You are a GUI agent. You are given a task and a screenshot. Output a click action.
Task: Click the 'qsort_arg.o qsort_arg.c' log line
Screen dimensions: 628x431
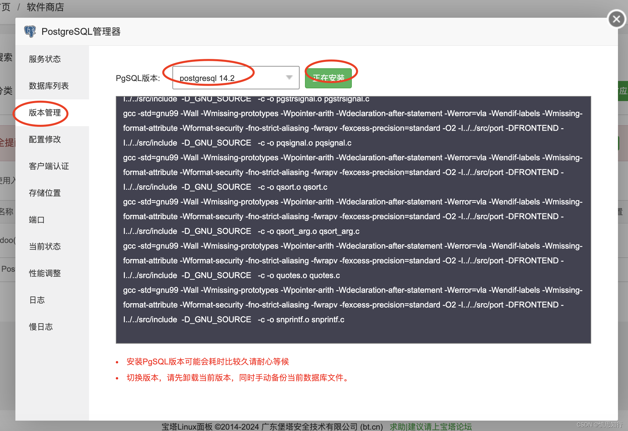(x=241, y=231)
